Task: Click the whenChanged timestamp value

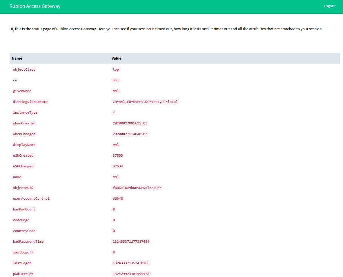Action: 130,134
